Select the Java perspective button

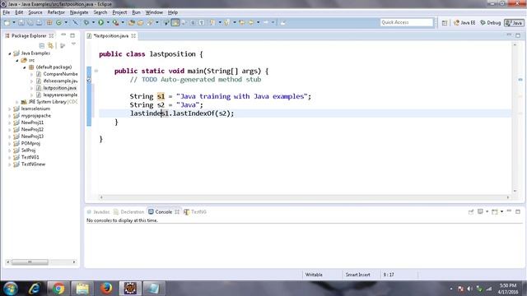(514, 23)
